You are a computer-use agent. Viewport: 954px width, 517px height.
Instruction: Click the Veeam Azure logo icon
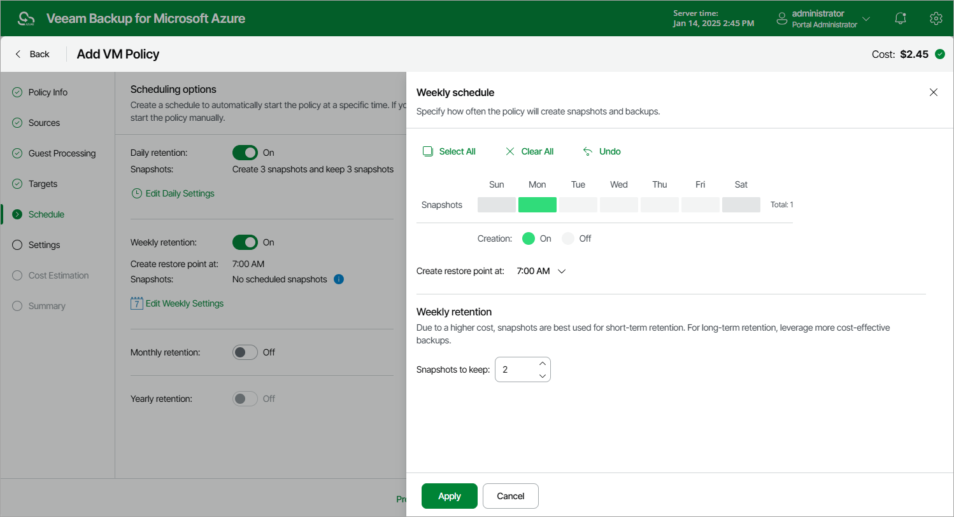pyautogui.click(x=26, y=18)
